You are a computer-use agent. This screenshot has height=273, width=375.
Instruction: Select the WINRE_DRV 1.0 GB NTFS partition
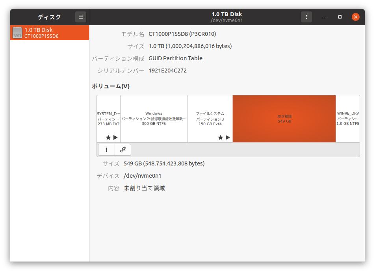[x=348, y=118]
